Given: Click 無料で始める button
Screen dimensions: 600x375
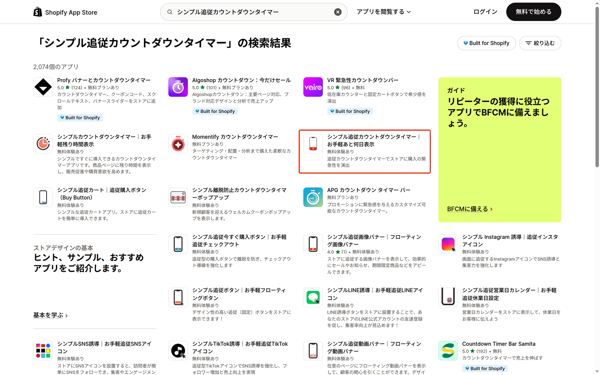Looking at the screenshot, I should coord(534,12).
